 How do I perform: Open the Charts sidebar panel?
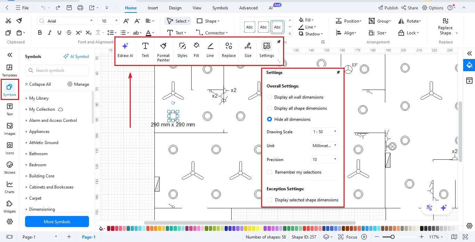(9, 187)
